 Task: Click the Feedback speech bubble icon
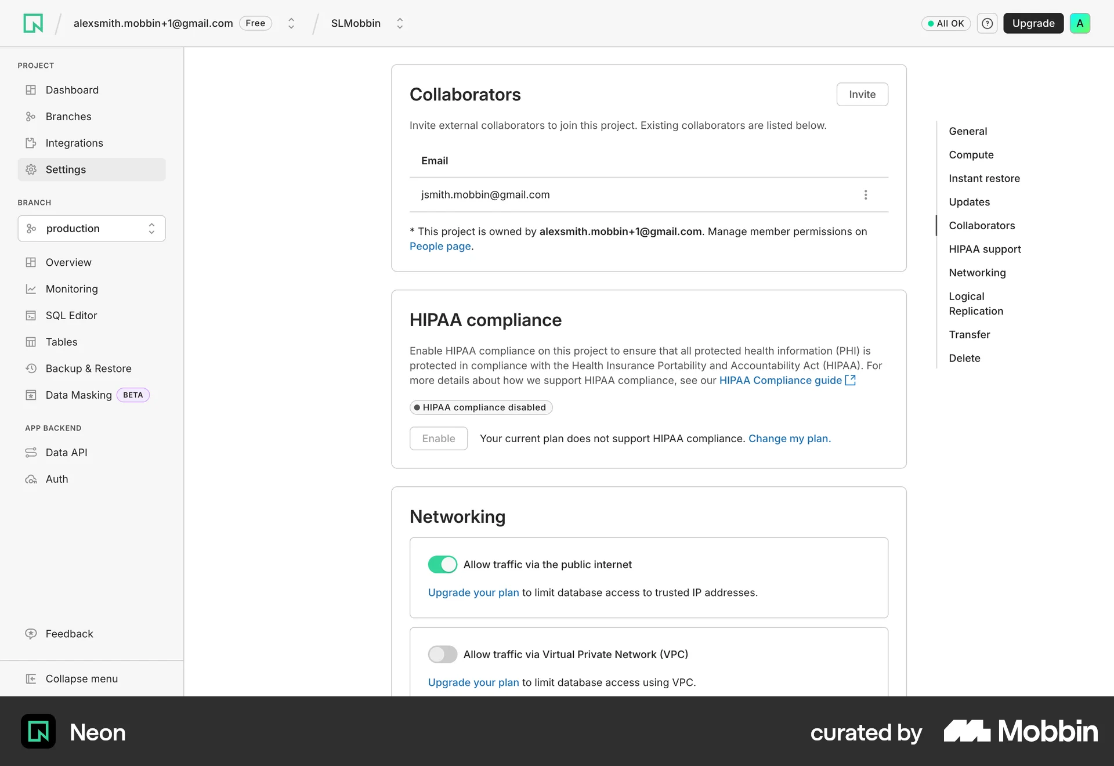tap(31, 634)
